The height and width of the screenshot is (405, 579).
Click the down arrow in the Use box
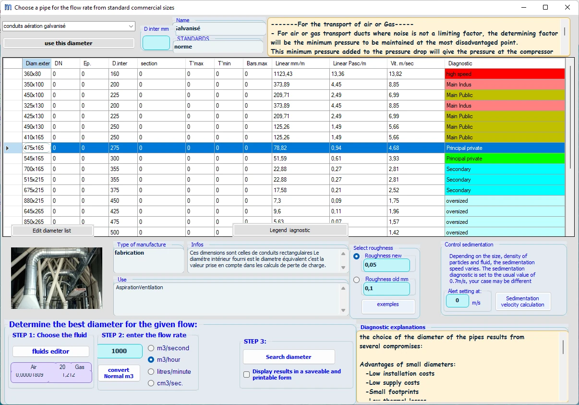click(343, 310)
